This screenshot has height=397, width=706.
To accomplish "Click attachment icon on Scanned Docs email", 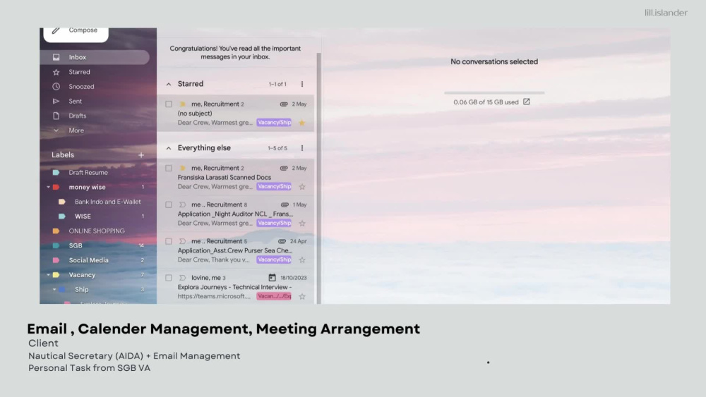I will click(284, 168).
